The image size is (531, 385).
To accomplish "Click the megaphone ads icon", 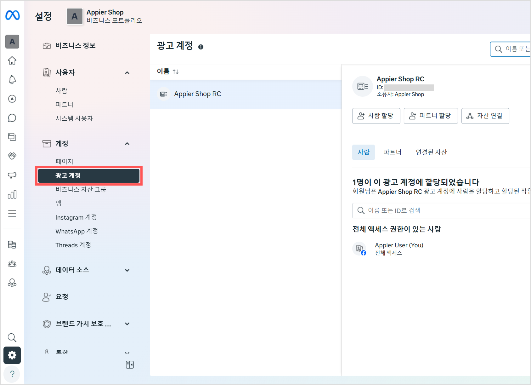I will 12,175.
